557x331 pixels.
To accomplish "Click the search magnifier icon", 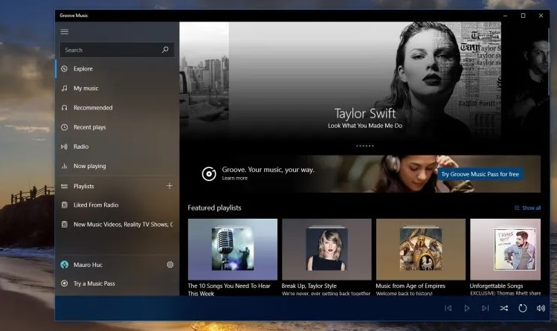I will point(165,50).
